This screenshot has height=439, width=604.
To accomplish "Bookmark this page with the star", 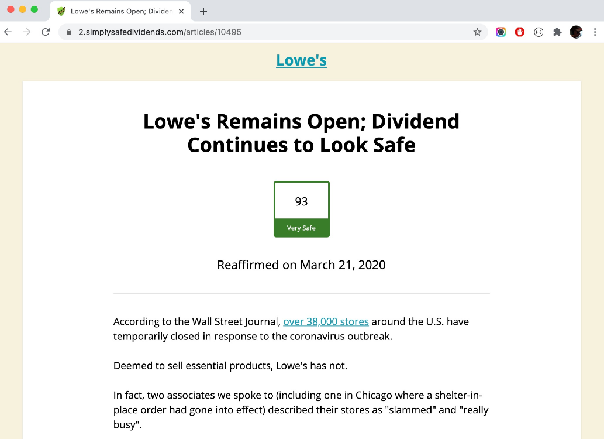I will [x=478, y=32].
